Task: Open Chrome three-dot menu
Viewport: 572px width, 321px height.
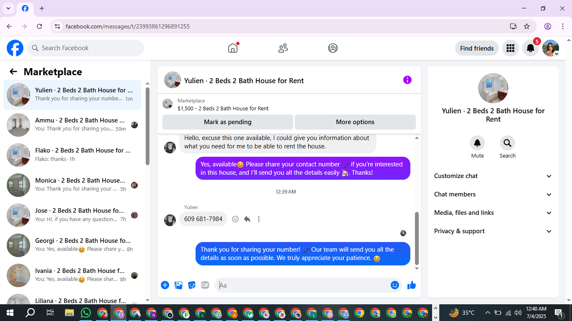Action: (562, 26)
